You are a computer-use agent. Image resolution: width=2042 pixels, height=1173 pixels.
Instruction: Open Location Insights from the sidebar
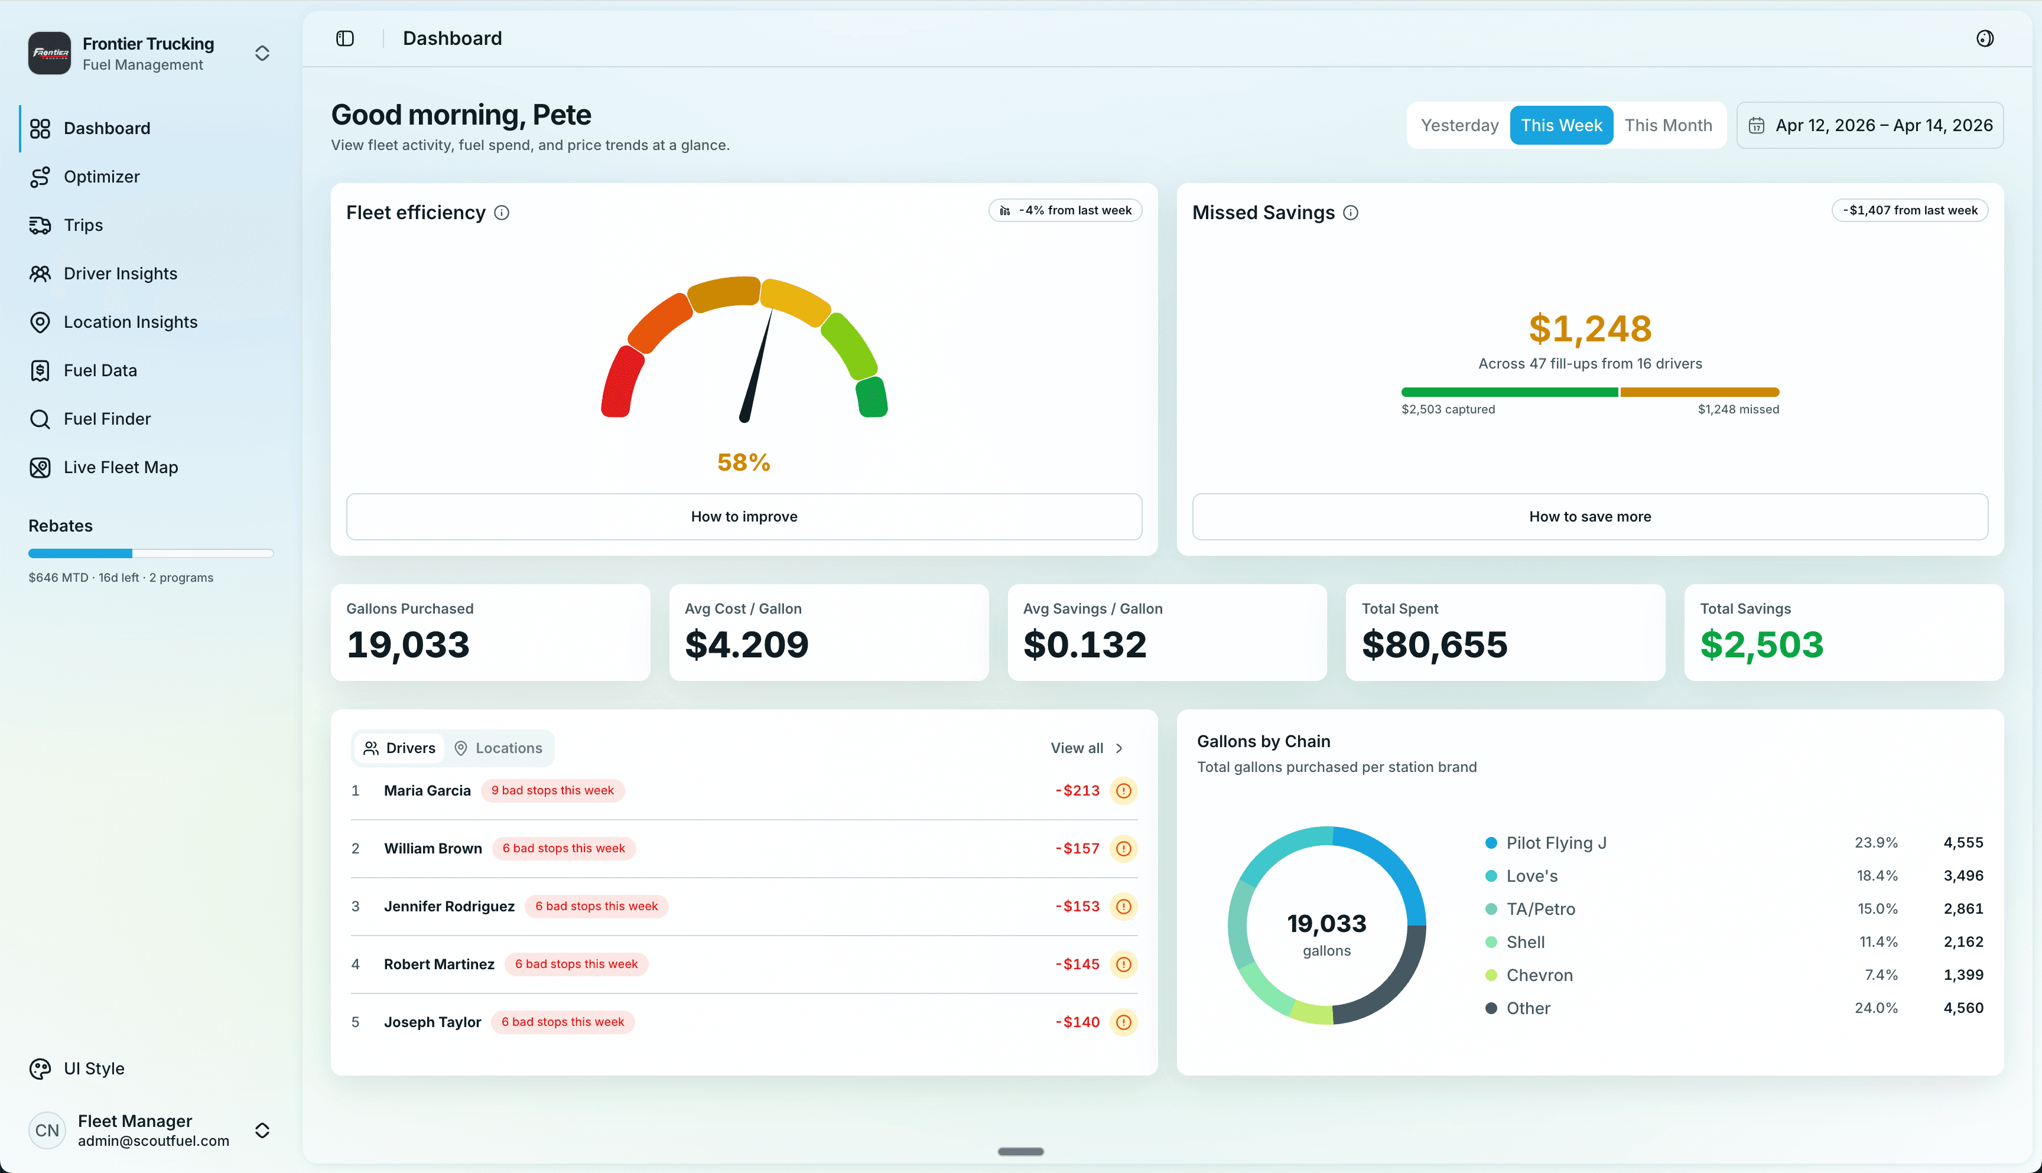[x=130, y=321]
